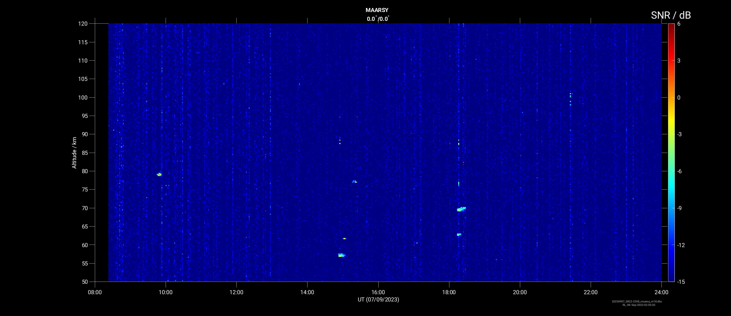Click the SNR / dB colorbar title
731x316 pixels.
pyautogui.click(x=671, y=15)
